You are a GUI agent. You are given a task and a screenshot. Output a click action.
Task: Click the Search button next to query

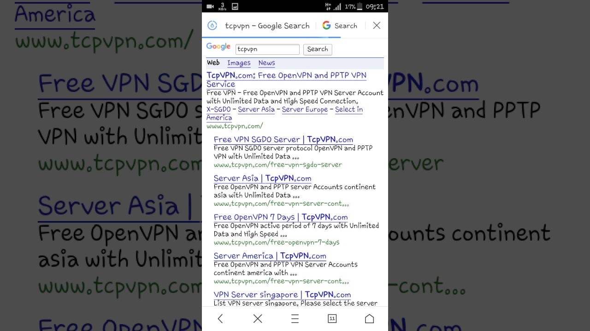(x=318, y=49)
